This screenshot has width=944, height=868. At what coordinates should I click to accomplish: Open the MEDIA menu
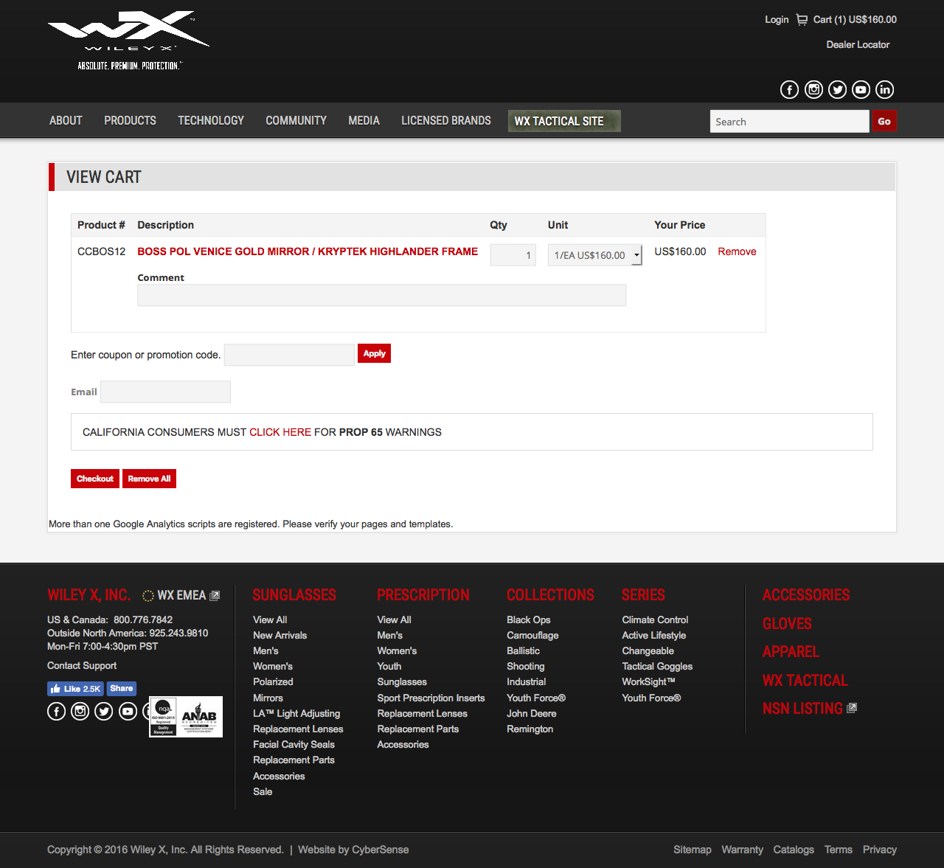(x=364, y=121)
